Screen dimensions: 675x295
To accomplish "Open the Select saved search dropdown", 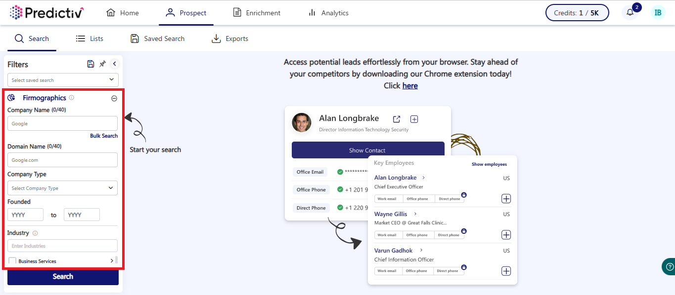I will (63, 80).
